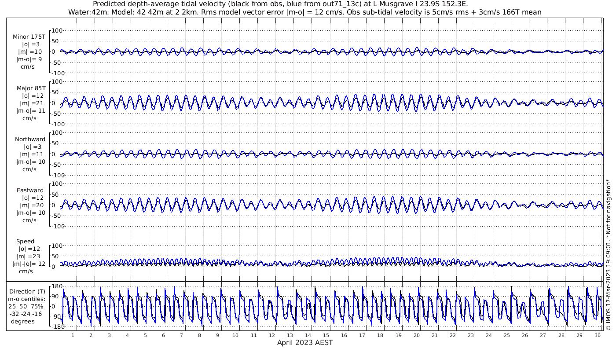Click the '|m|-|o|= 12' value in the Speed panel
The image size is (616, 352).
[x=29, y=264]
